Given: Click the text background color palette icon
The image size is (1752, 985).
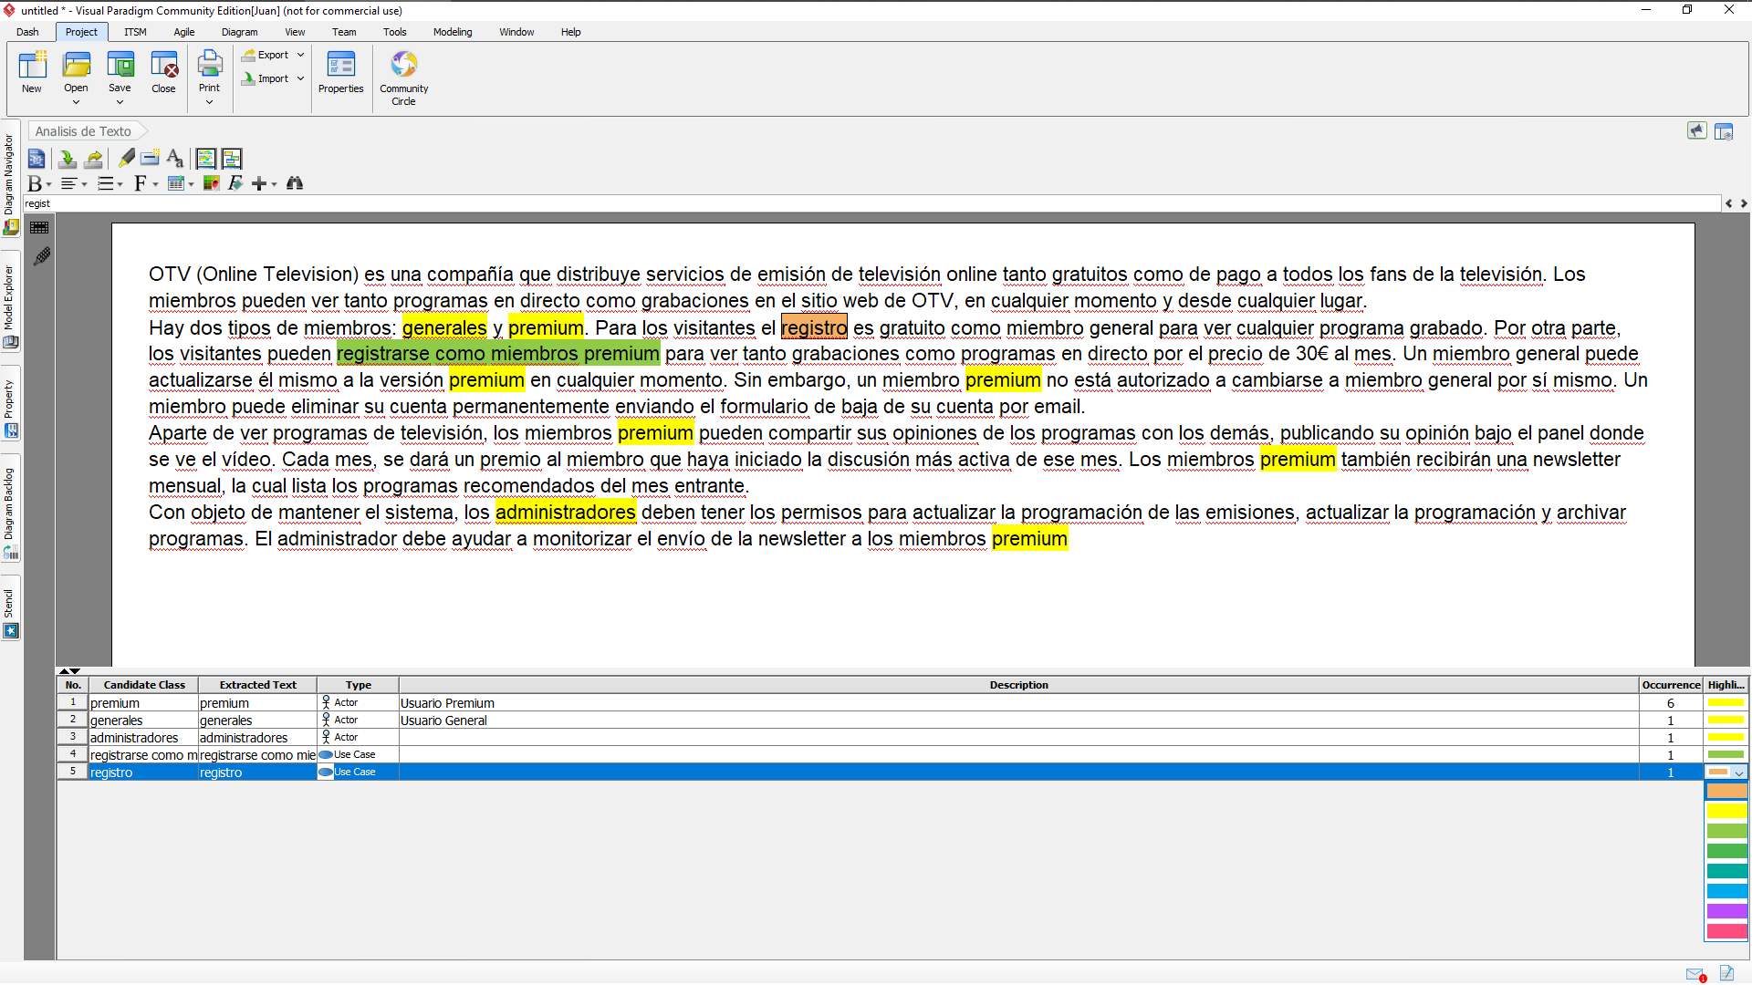Looking at the screenshot, I should coord(211,183).
